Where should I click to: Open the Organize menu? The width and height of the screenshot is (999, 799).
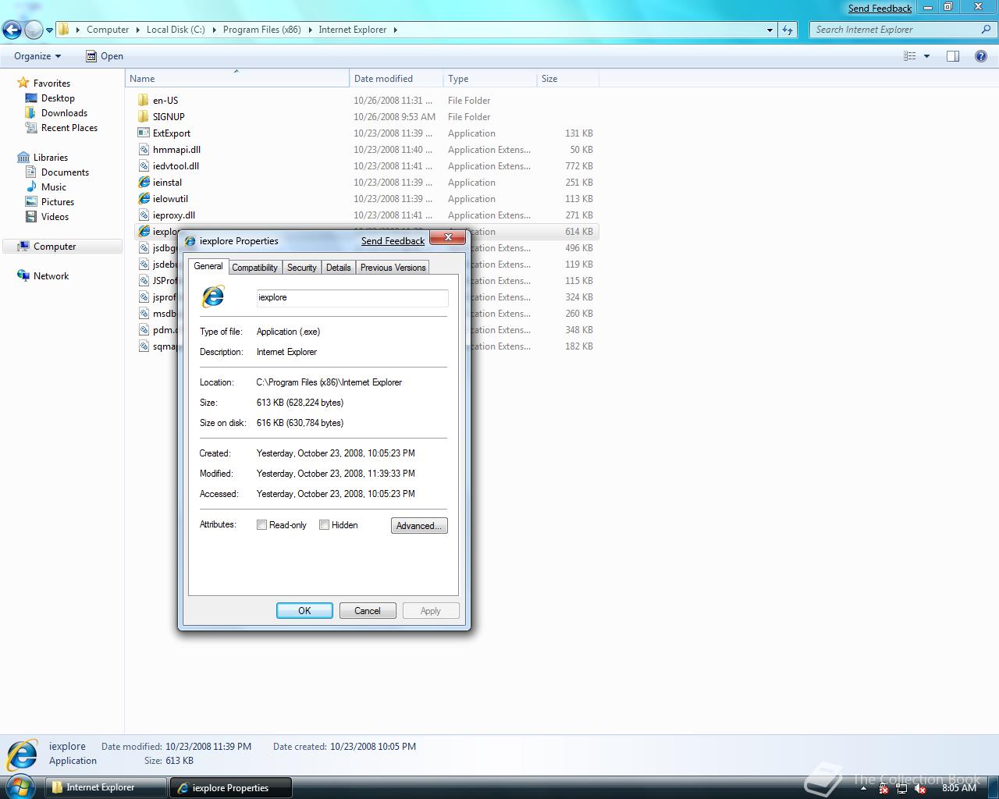37,56
